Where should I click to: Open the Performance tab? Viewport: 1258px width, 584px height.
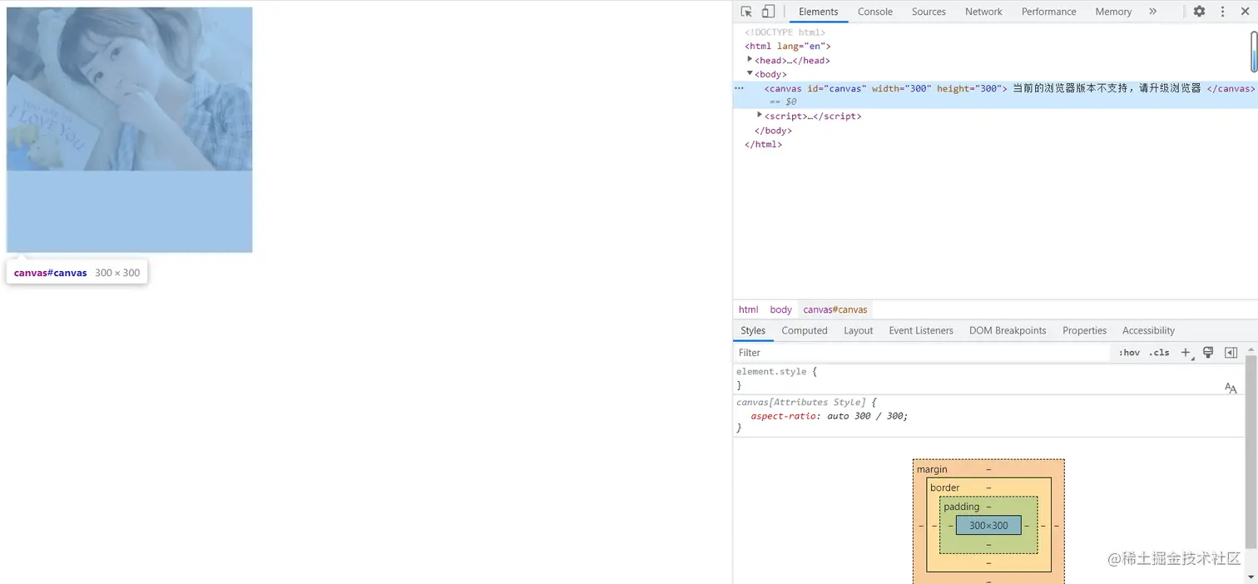pos(1048,12)
